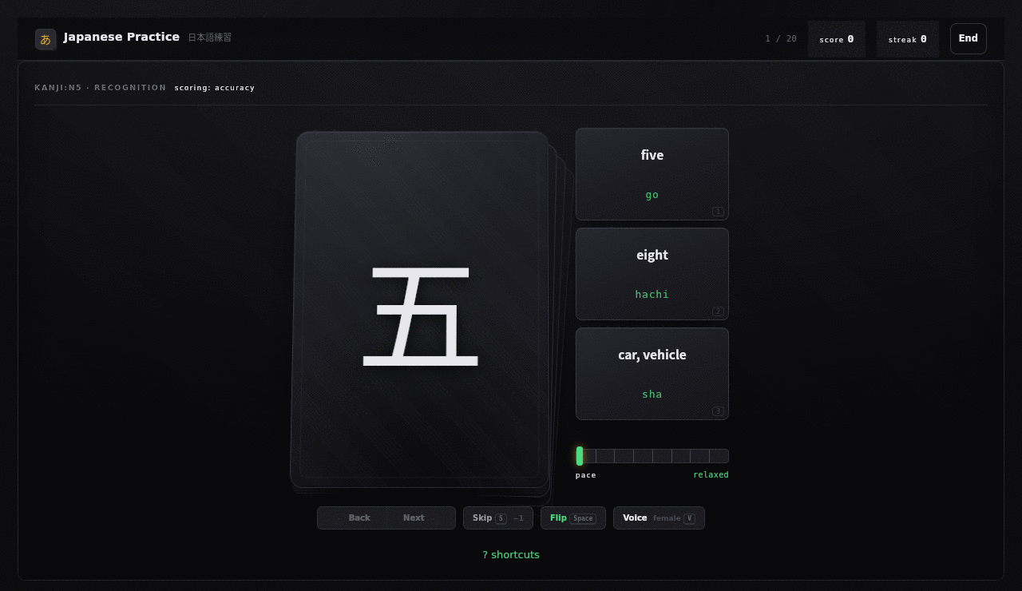Viewport: 1022px width, 591px height.
Task: Click the "KANJI:N5 · RECOGNITION" heading
Action: click(x=101, y=88)
